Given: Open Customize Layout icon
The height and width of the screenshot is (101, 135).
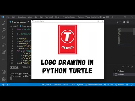Looking at the screenshot, I should pyautogui.click(x=112, y=17).
